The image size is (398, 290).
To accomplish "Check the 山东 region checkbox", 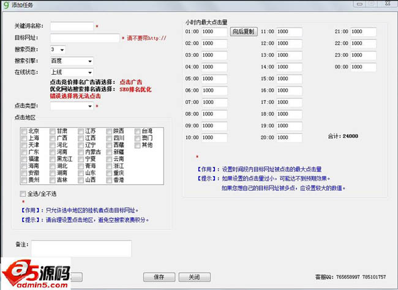I will (81, 173).
